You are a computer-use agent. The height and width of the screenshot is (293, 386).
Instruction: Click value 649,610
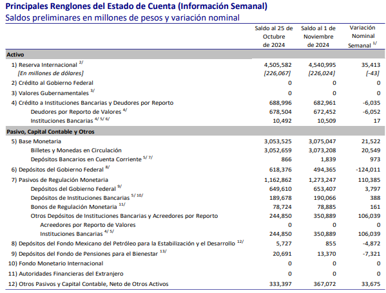280,189
